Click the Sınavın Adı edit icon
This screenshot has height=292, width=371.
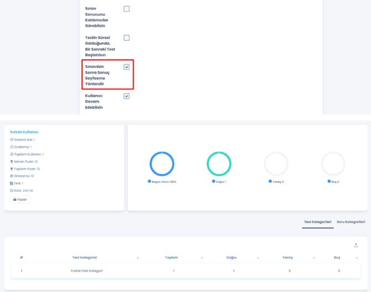(12, 140)
